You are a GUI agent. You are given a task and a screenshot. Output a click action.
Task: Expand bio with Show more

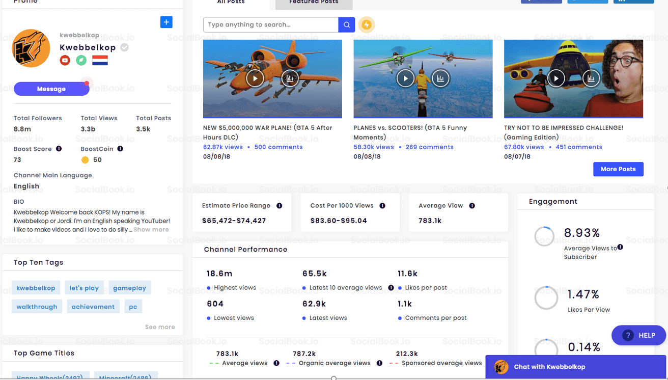click(x=151, y=230)
